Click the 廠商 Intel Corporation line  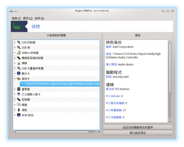(x=120, y=47)
